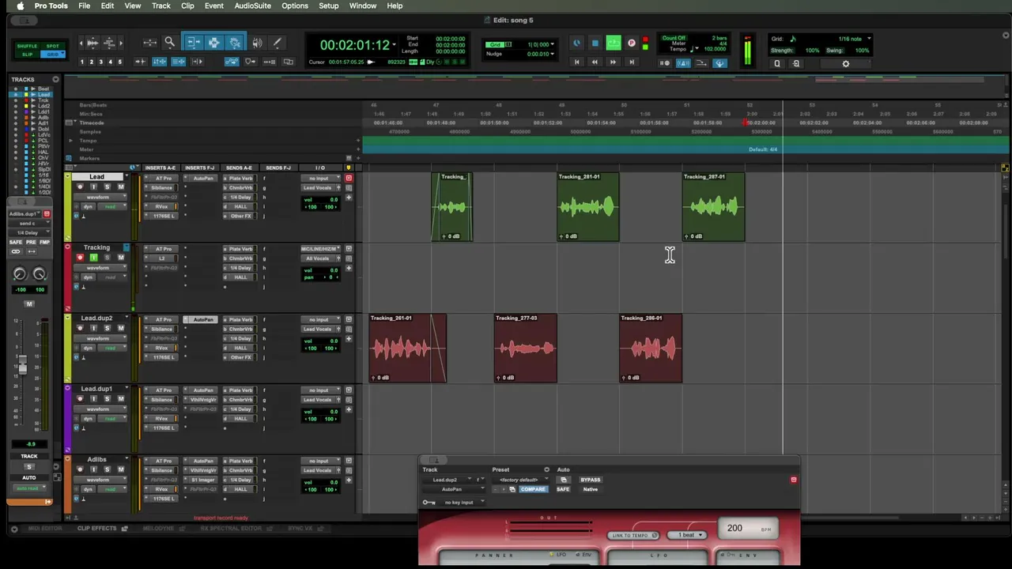Adjust the send level fader
Screen dimensions: 1012x569
[22, 365]
